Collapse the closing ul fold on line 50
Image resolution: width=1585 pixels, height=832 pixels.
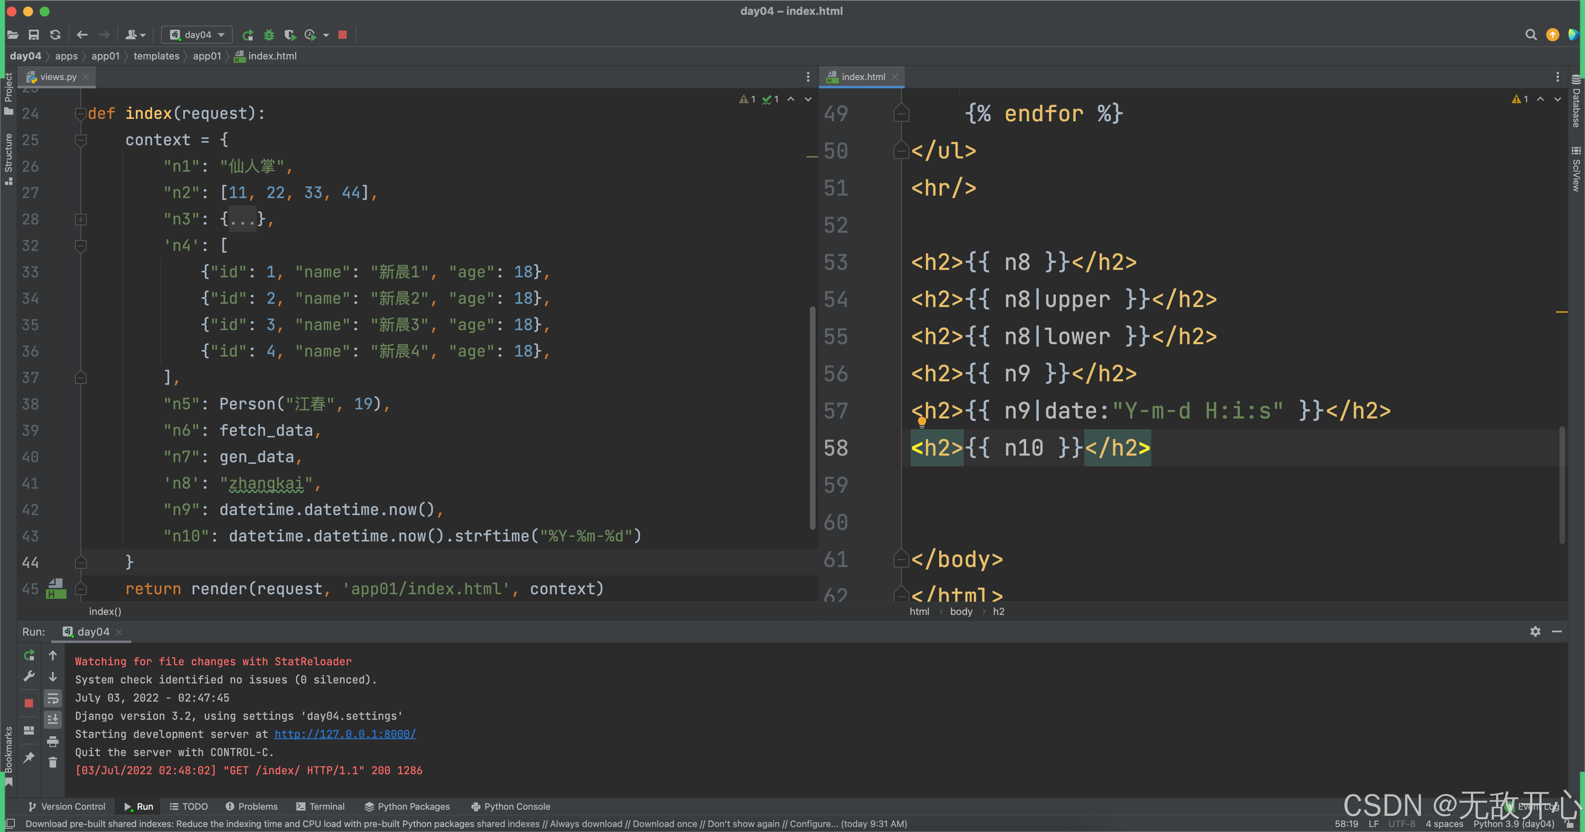coord(901,150)
